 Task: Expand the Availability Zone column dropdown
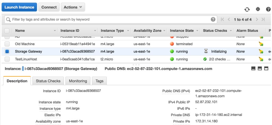click(164, 31)
